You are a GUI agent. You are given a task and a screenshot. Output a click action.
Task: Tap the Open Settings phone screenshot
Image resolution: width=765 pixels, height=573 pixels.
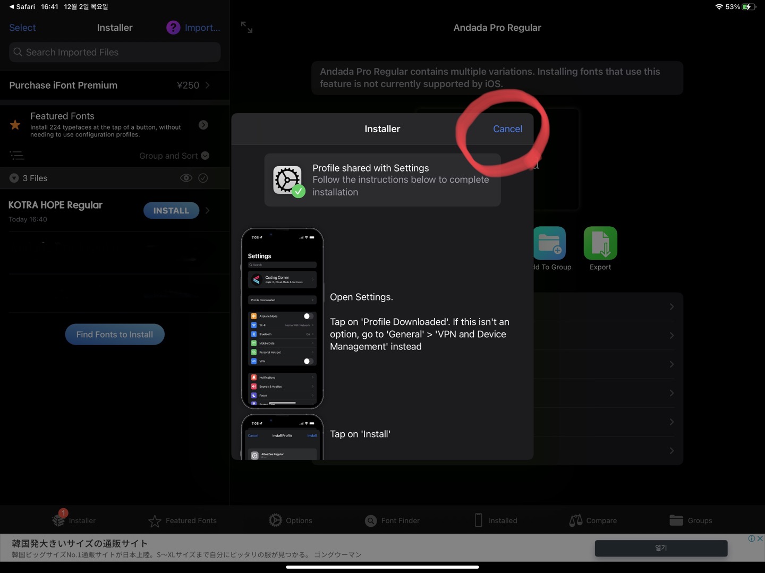pyautogui.click(x=282, y=319)
